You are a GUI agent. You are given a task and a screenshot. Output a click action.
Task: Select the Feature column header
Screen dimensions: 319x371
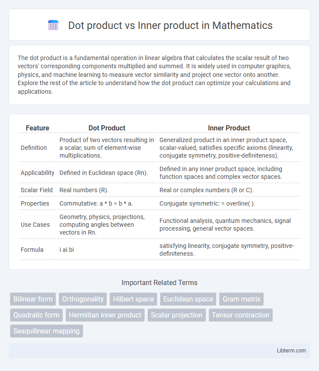[x=38, y=128]
